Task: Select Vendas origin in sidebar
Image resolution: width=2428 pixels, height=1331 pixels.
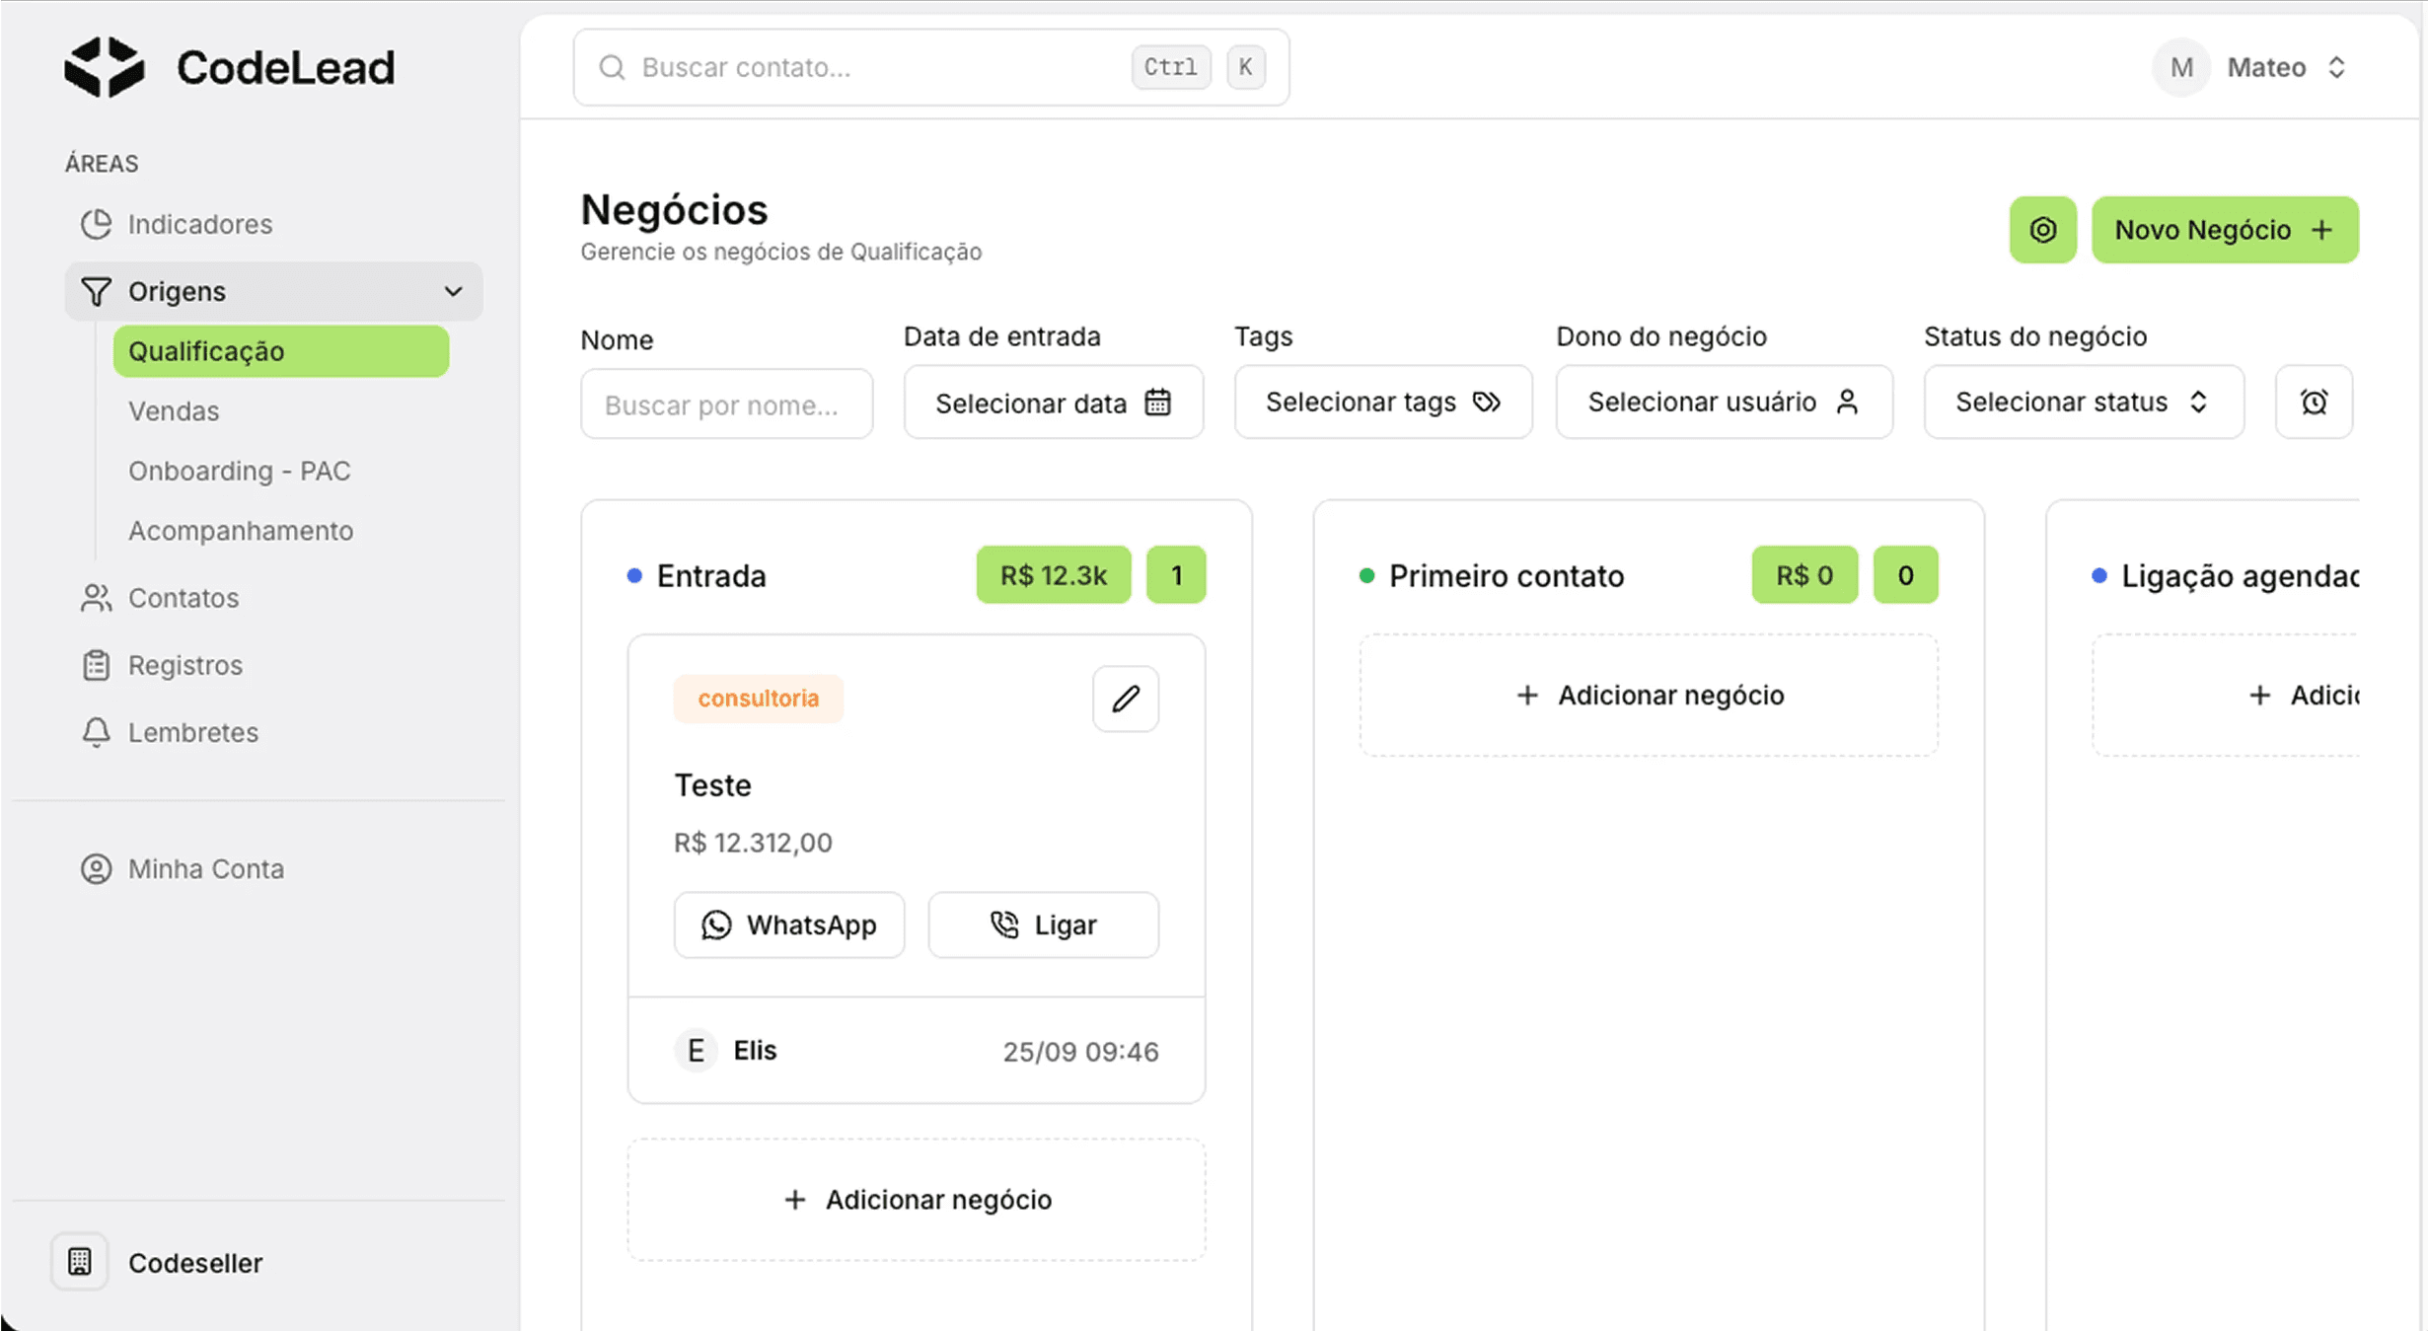Action: tap(174, 410)
